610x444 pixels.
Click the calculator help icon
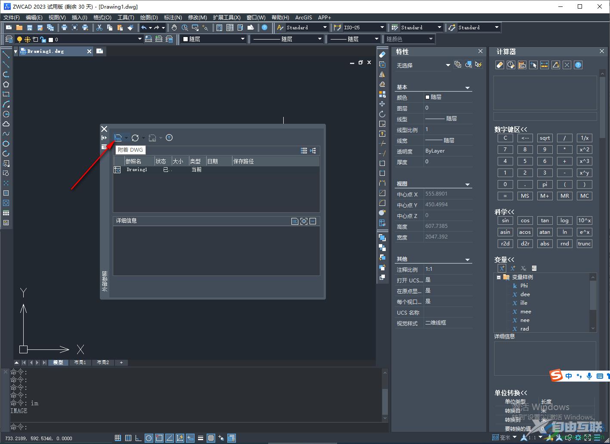(x=578, y=65)
